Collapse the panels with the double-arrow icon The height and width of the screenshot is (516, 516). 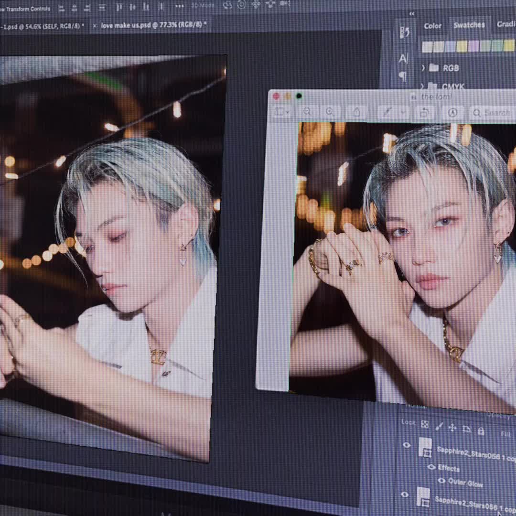tap(412, 14)
